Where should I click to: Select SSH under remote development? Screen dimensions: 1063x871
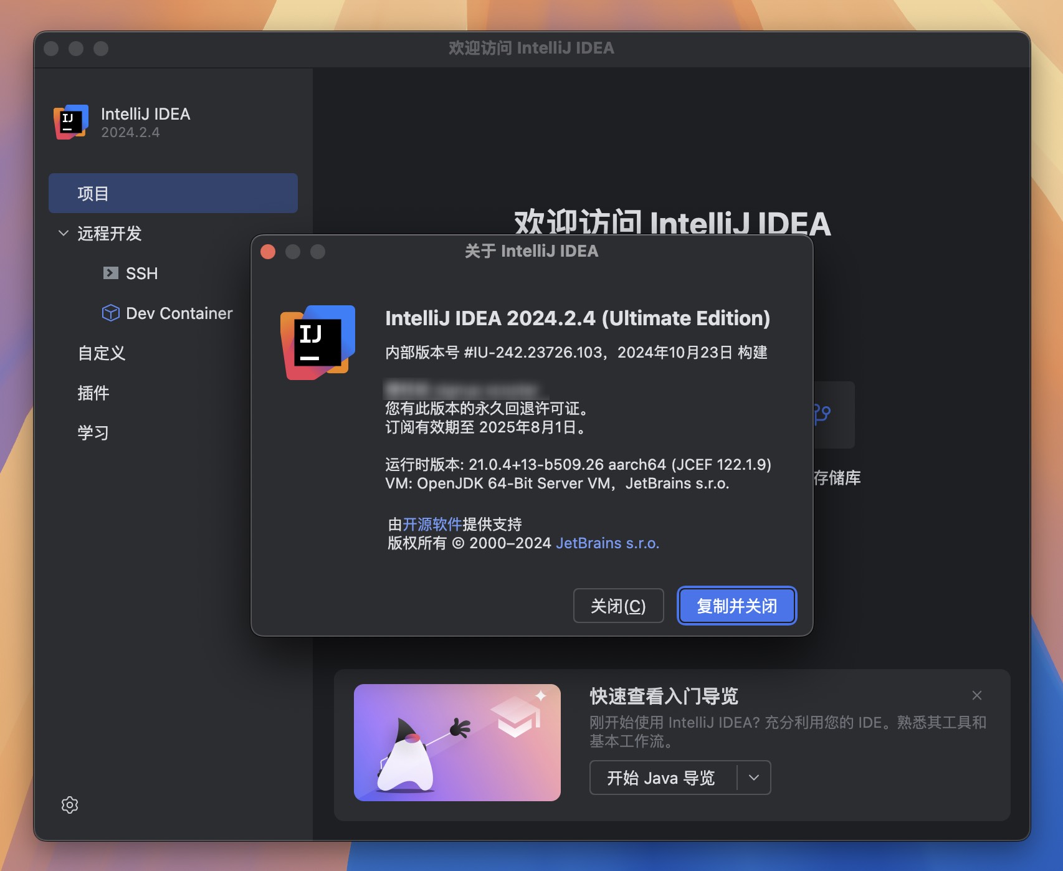pos(141,273)
